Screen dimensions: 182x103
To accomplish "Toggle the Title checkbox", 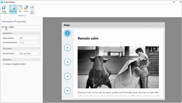I will coord(3,27).
